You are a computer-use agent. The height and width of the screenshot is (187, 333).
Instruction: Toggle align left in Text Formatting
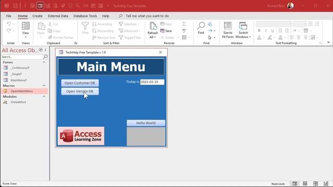291,37
